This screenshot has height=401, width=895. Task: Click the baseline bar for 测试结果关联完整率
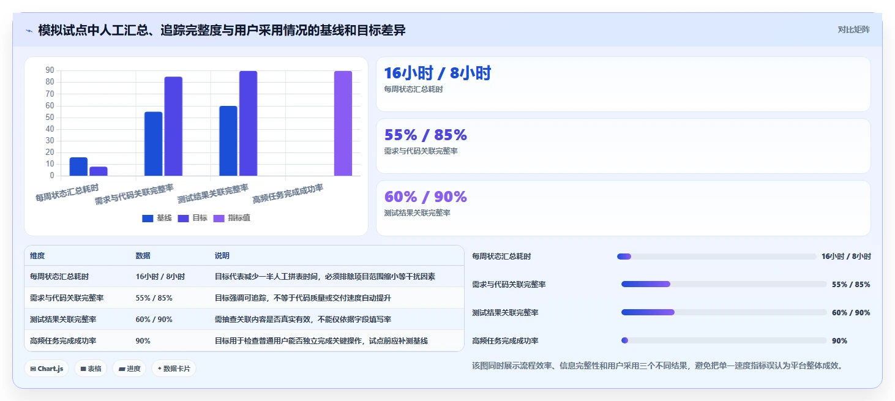tap(228, 141)
